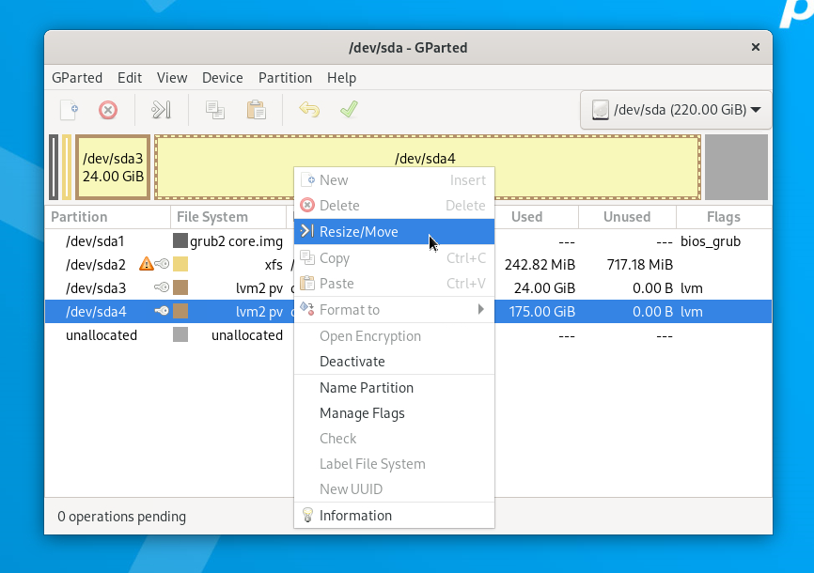This screenshot has width=814, height=573.
Task: Click the Resize/Move toolbar icon
Action: coord(161,110)
